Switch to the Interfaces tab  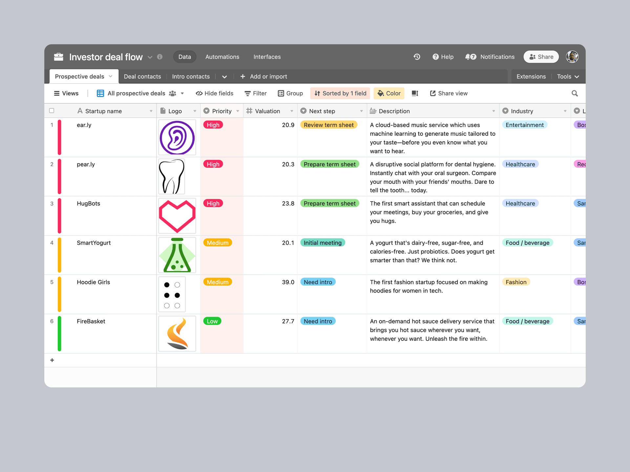point(267,57)
